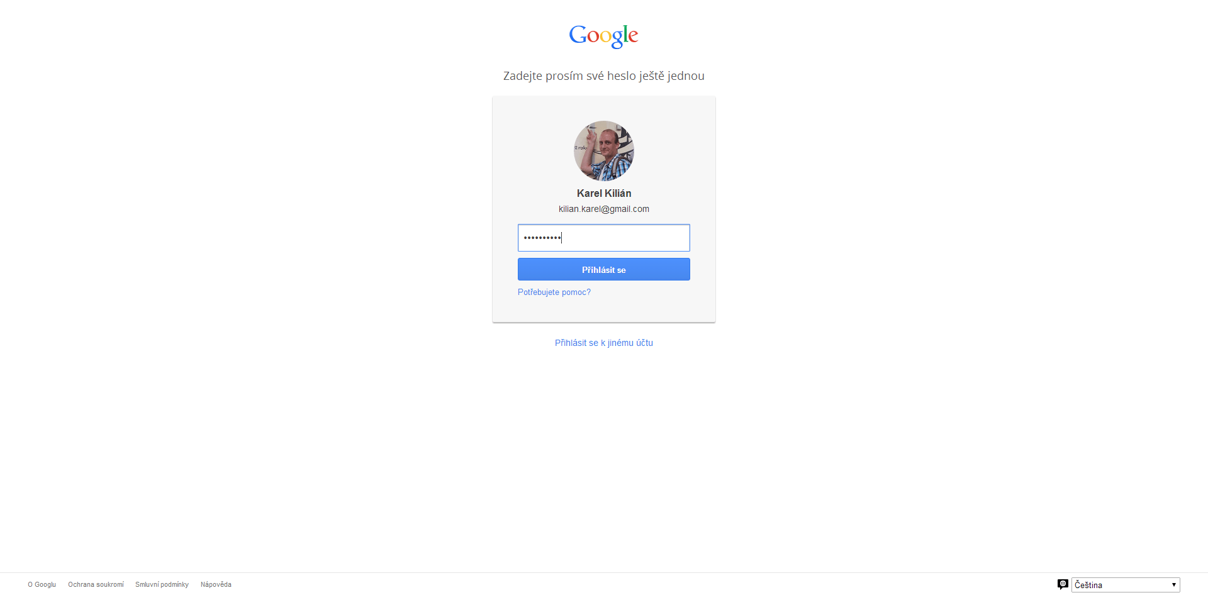
Task: Open the Ochrana soukromí footer link
Action: click(x=96, y=585)
